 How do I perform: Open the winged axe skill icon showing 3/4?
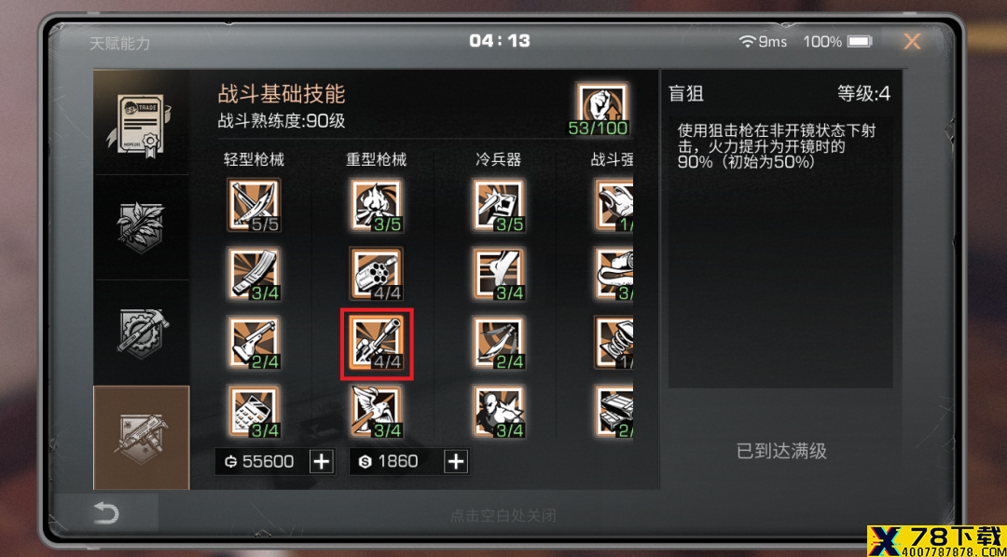(x=377, y=412)
